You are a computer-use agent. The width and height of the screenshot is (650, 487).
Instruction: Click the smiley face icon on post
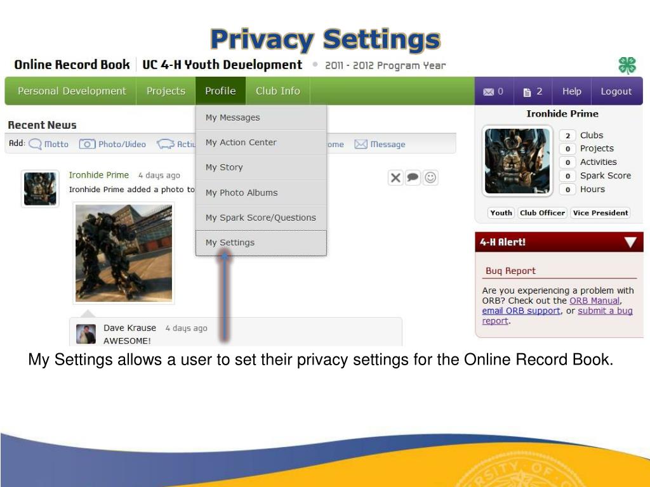(430, 178)
